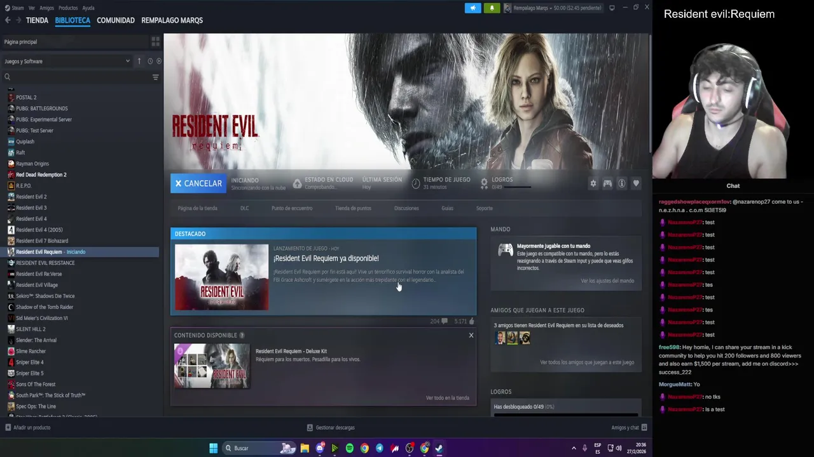
Task: Open Amigos y chat in the bottom corner
Action: [x=629, y=428]
